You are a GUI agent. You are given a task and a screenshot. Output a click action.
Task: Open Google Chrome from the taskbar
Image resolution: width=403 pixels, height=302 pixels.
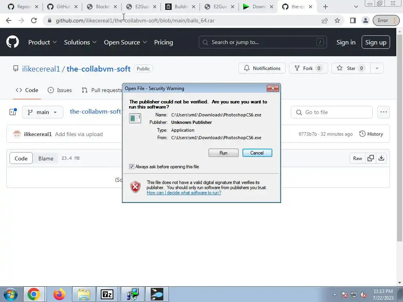(x=34, y=294)
